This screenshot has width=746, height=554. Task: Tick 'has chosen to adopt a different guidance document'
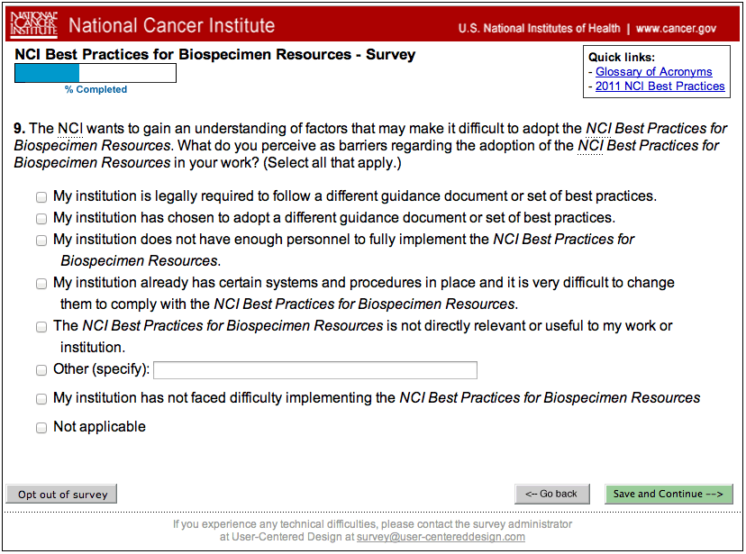41,218
